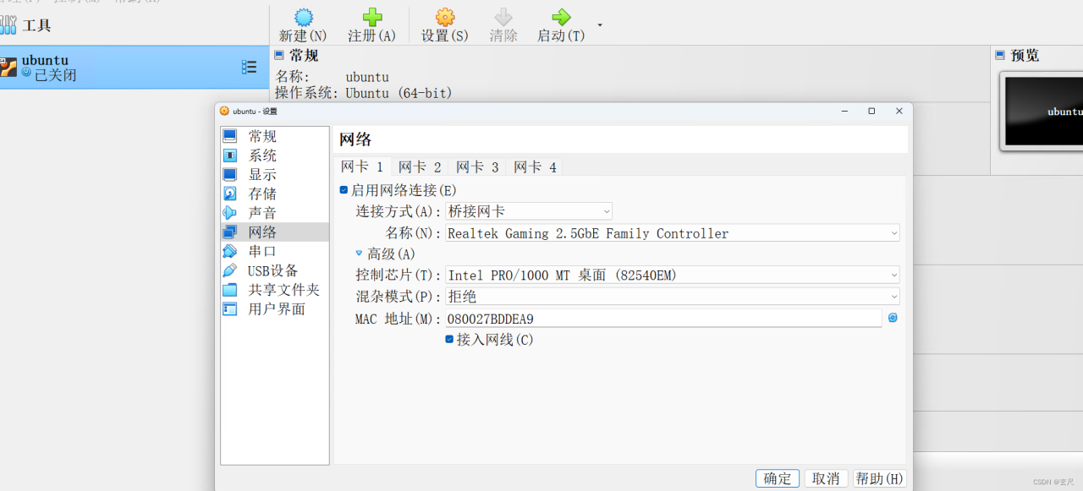
Task: Switch to the 网卡 2 tab
Action: pyautogui.click(x=420, y=166)
